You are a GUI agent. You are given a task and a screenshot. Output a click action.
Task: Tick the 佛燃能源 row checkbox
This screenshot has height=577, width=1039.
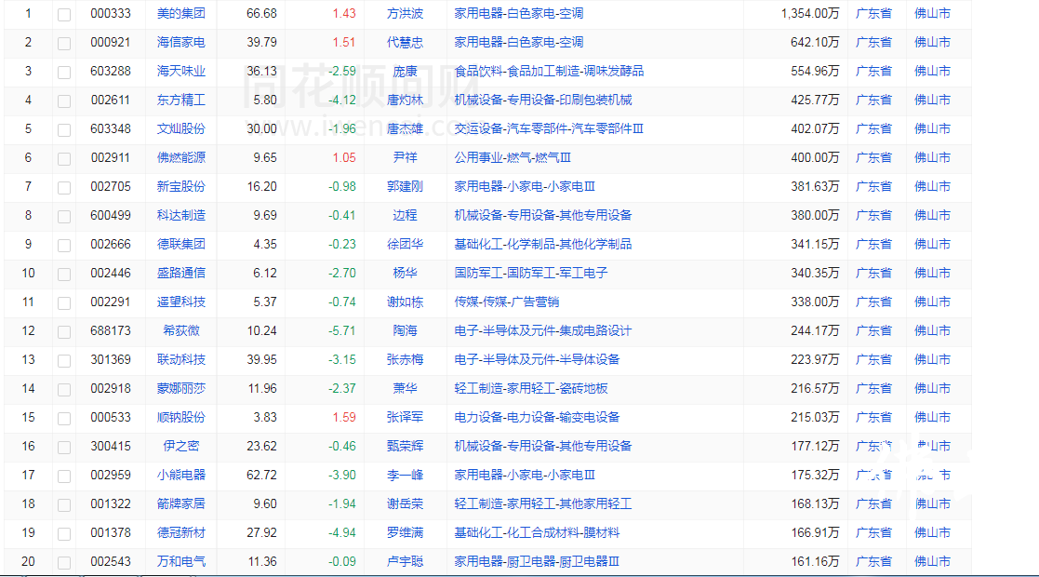pyautogui.click(x=64, y=159)
